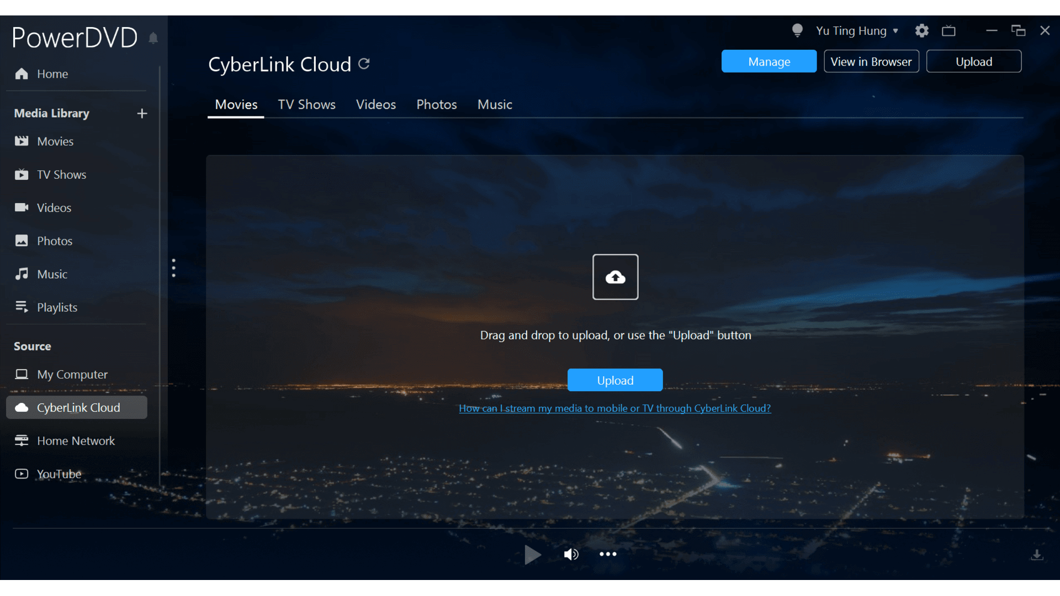Image resolution: width=1060 pixels, height=596 pixels.
Task: Click the Manage button
Action: pyautogui.click(x=768, y=61)
